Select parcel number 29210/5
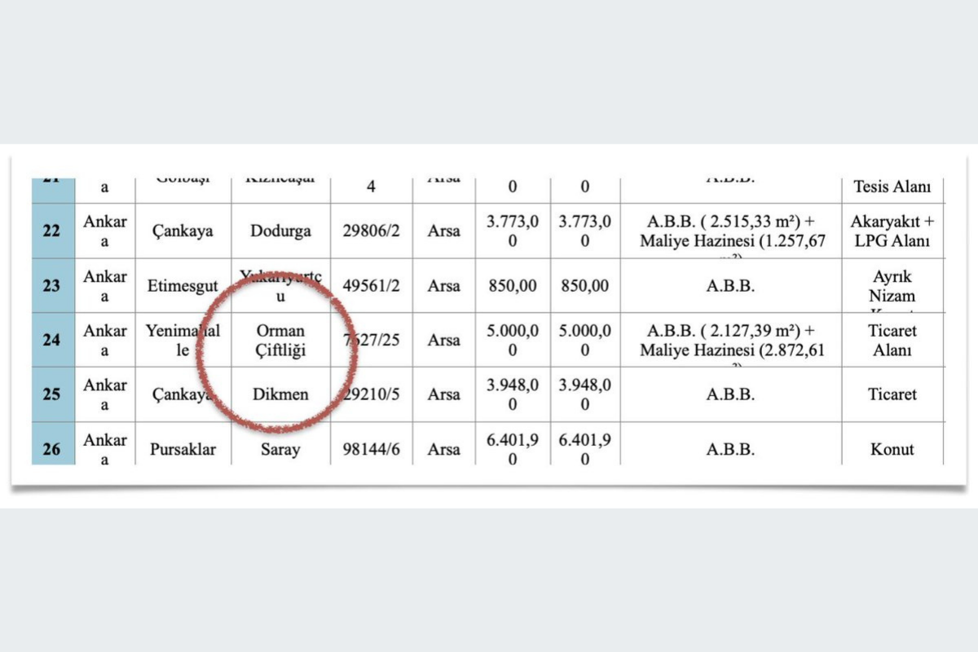Image resolution: width=978 pixels, height=652 pixels. pyautogui.click(x=371, y=394)
